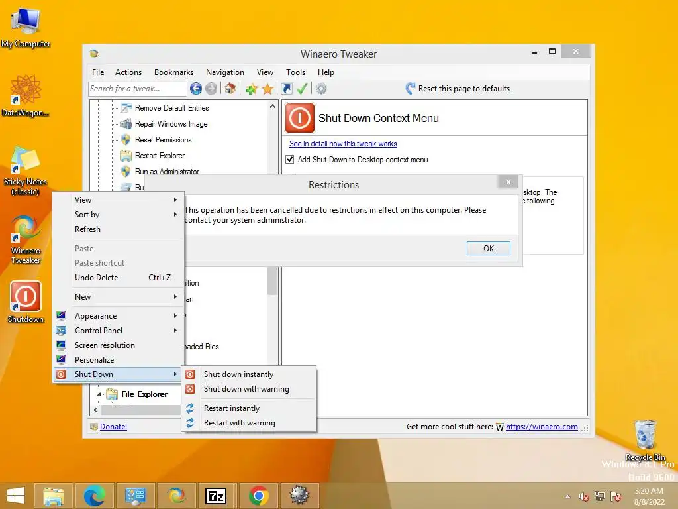The width and height of the screenshot is (678, 509).
Task: Open 7-Zip from the taskbar
Action: (x=216, y=496)
